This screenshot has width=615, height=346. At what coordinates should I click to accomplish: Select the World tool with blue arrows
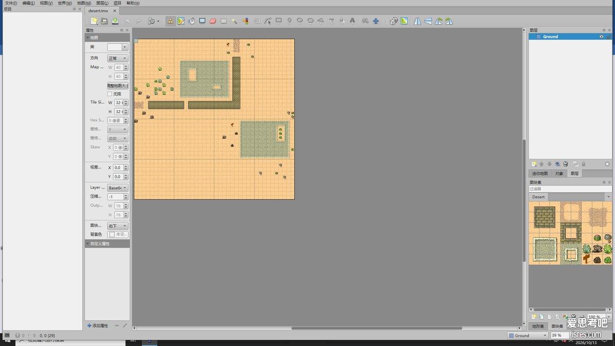pyautogui.click(x=376, y=21)
